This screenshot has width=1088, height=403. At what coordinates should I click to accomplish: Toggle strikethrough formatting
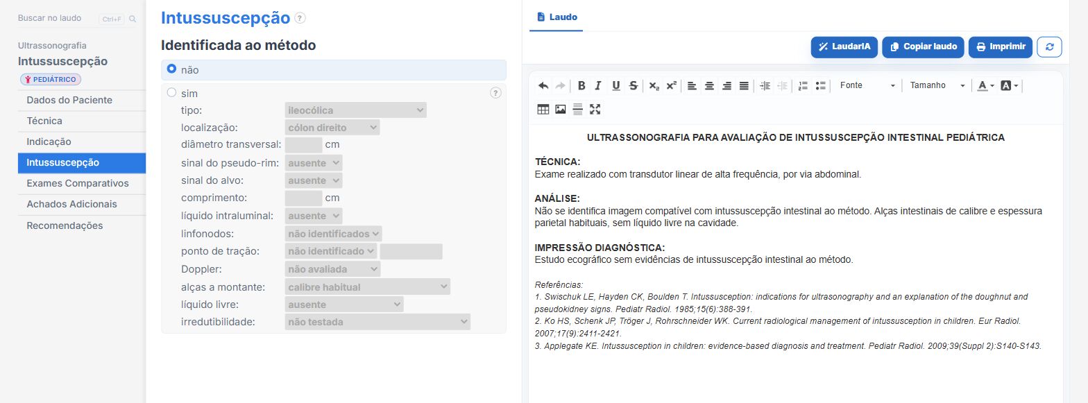633,85
